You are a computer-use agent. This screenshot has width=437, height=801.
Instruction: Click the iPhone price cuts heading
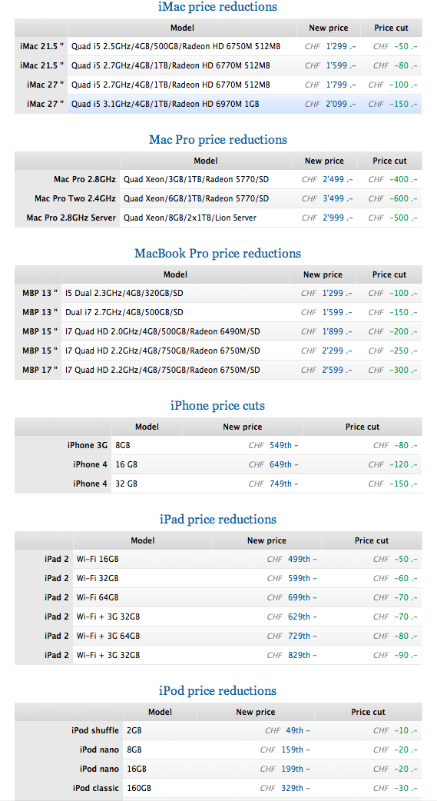pyautogui.click(x=218, y=406)
